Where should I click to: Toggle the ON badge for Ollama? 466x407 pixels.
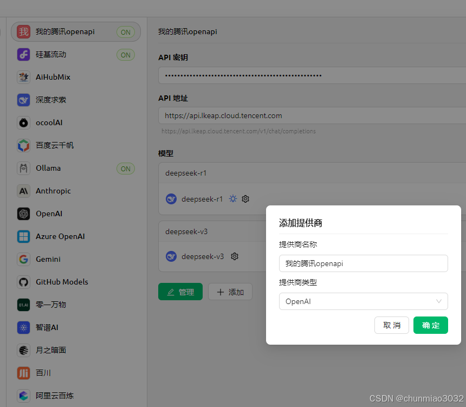(126, 169)
